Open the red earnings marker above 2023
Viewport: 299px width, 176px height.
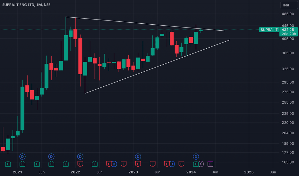point(138,164)
